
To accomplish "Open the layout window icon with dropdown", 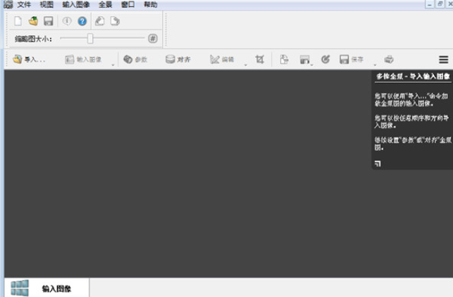I will (x=305, y=60).
